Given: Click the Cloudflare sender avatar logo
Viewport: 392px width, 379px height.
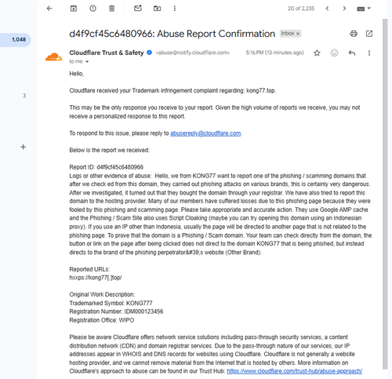Looking at the screenshot, I should pos(53,57).
